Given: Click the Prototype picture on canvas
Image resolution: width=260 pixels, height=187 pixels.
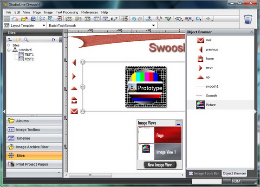Looking at the screenshot, I should (x=146, y=87).
